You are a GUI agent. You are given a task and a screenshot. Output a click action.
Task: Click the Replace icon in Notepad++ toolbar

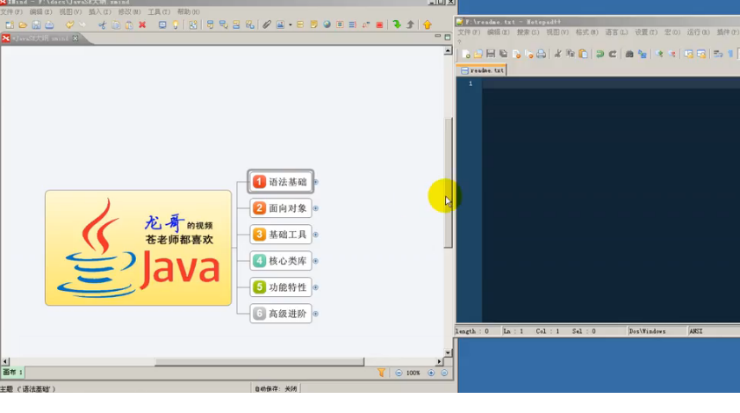(x=643, y=54)
